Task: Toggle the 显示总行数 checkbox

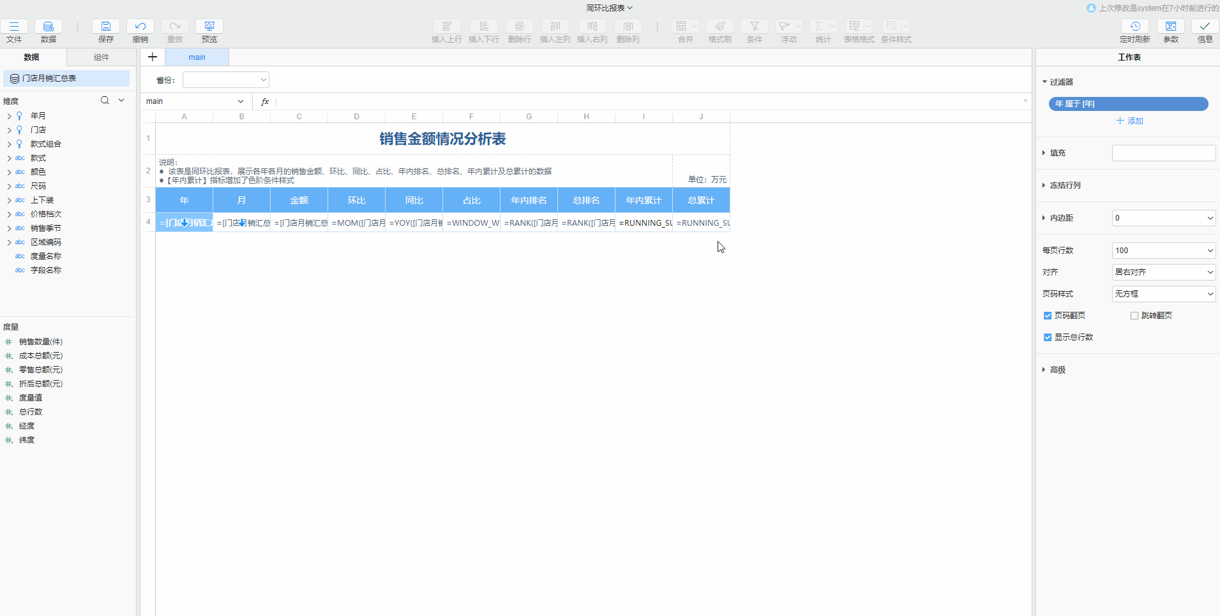Action: (x=1048, y=337)
